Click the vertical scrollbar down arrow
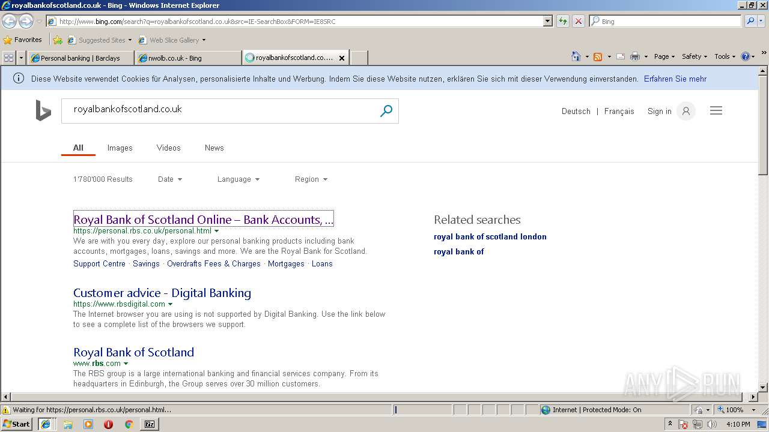Viewport: 769px width, 432px height. [764, 388]
